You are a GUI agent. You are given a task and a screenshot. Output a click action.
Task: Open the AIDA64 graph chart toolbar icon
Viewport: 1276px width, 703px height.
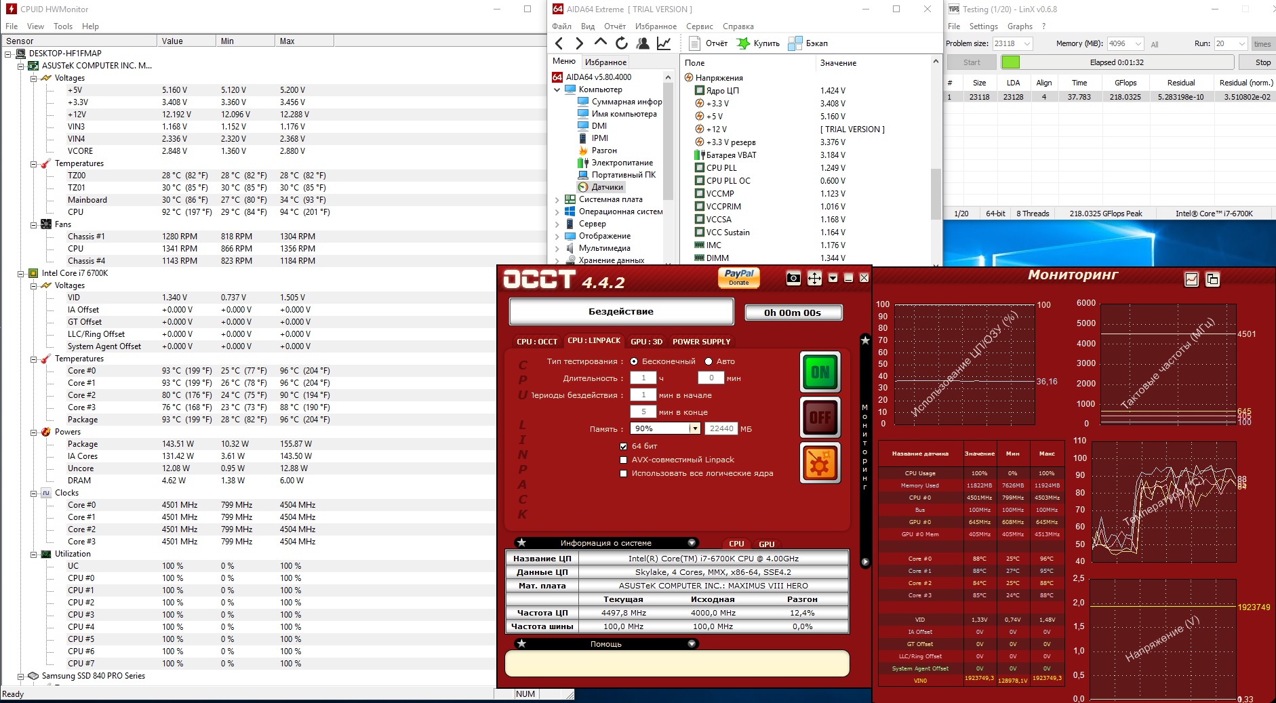[x=664, y=43]
